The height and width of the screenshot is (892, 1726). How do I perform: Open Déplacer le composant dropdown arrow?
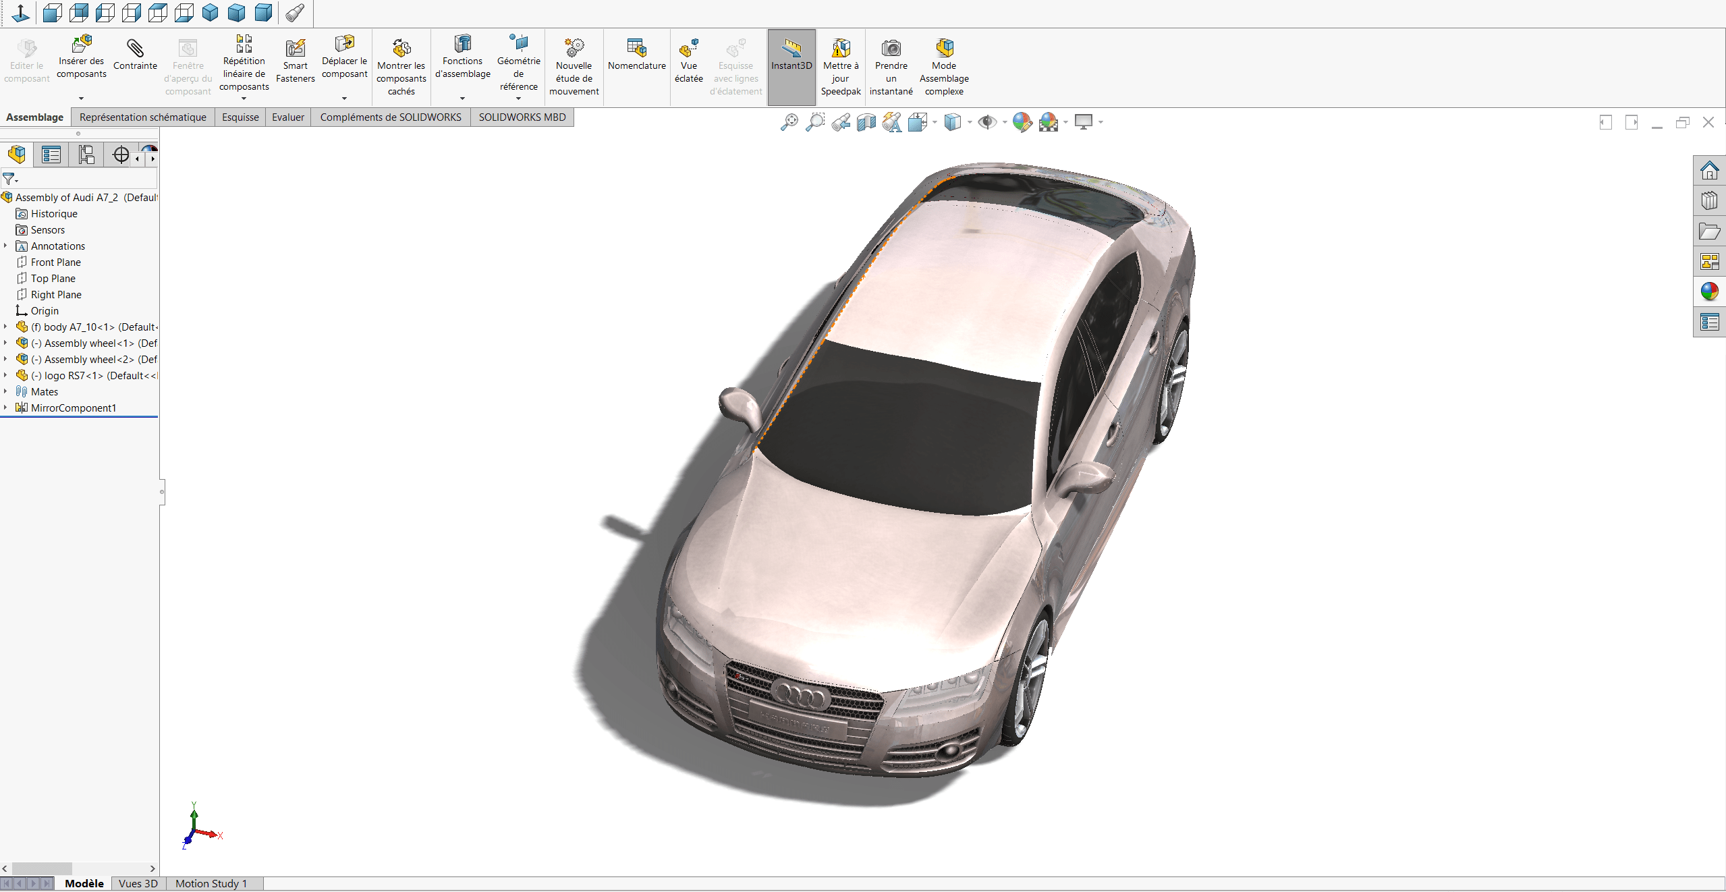(344, 99)
